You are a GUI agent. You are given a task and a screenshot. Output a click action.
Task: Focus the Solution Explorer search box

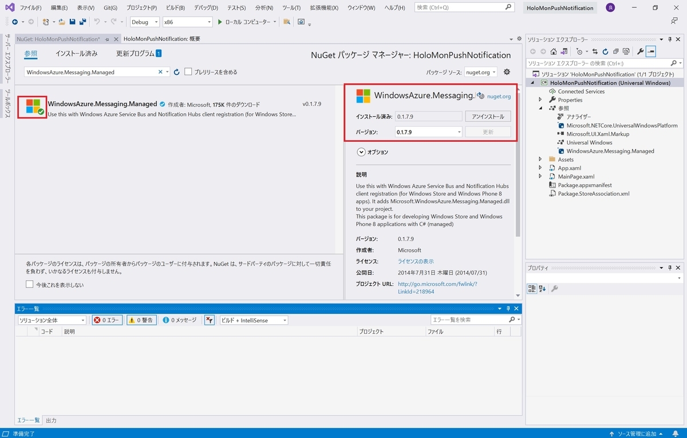(x=598, y=63)
